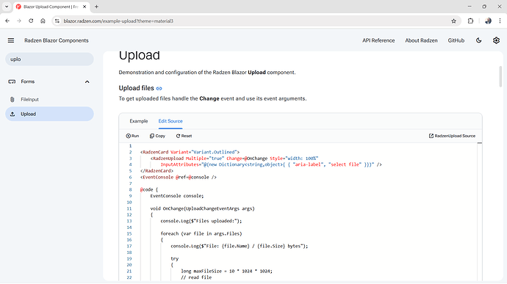The height and width of the screenshot is (284, 507).
Task: Open browser extensions puzzle icon
Action: (x=470, y=21)
